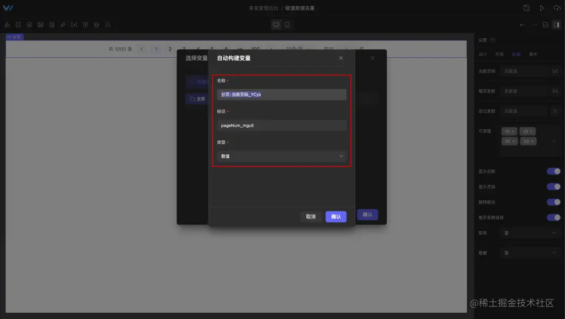Remove the 50 option tag from 可选值
This screenshot has height=319, width=565.
point(532,141)
